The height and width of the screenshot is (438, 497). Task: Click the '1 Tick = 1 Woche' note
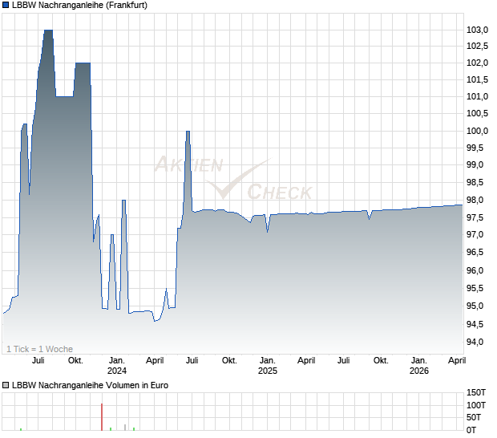click(39, 349)
